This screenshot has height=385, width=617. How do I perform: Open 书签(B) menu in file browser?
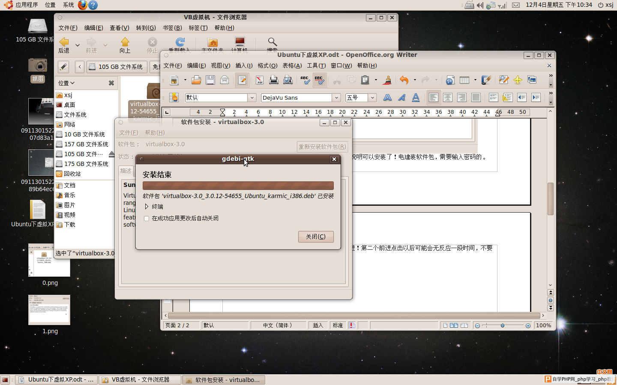click(x=172, y=28)
